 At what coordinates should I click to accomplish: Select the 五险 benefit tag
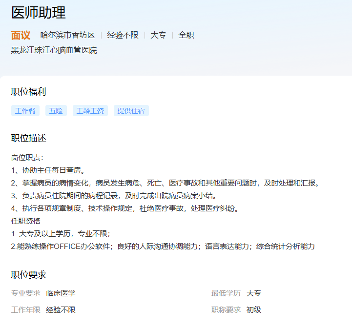click(56, 111)
